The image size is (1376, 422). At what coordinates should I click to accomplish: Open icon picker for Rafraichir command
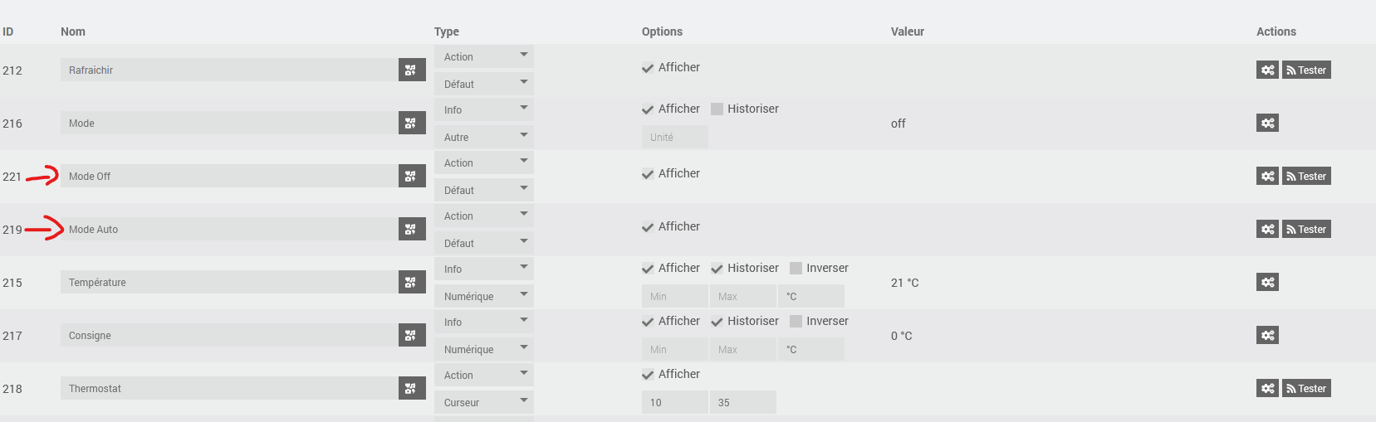[412, 70]
